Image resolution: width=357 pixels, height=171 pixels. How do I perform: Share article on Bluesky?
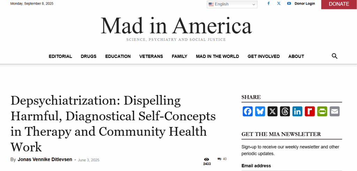(x=260, y=111)
